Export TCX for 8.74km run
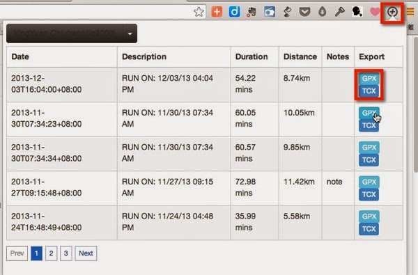This screenshot has height=275, width=418. tap(369, 91)
